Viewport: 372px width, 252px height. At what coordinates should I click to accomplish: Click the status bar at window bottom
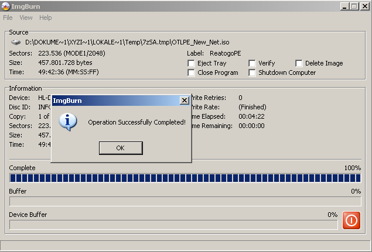(x=186, y=244)
